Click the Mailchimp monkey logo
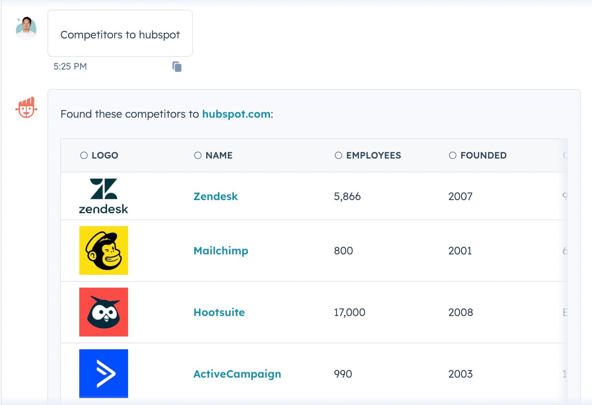The image size is (592, 405). 104,250
